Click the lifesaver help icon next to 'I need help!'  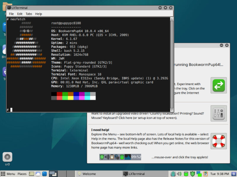[x=219, y=141]
